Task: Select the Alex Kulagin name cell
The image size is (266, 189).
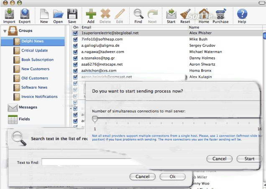Action: (200, 77)
